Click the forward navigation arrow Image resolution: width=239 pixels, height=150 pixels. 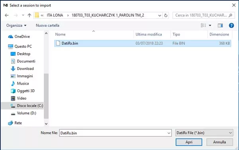pos(16,15)
